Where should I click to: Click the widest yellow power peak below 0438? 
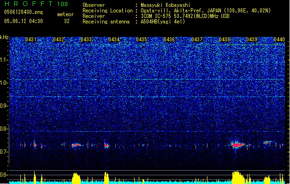(x=238, y=178)
